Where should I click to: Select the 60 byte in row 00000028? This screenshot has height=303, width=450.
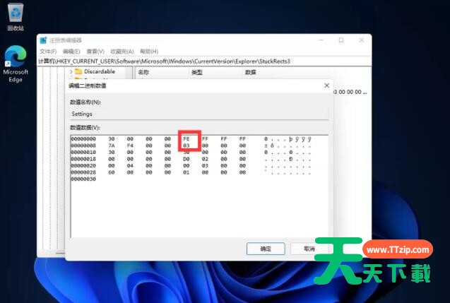click(x=112, y=172)
